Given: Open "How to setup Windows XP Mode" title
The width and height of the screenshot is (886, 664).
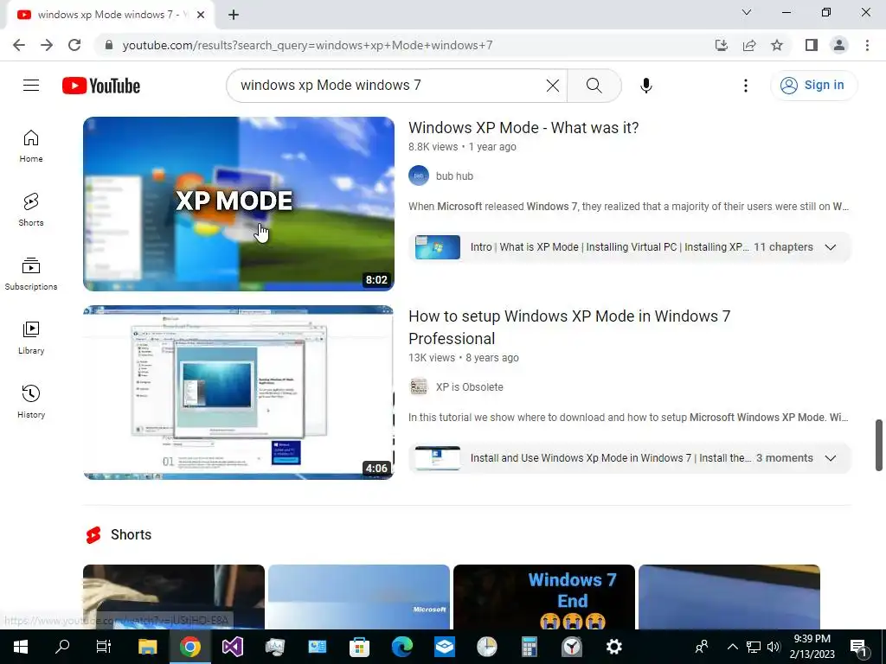Looking at the screenshot, I should click(569, 327).
